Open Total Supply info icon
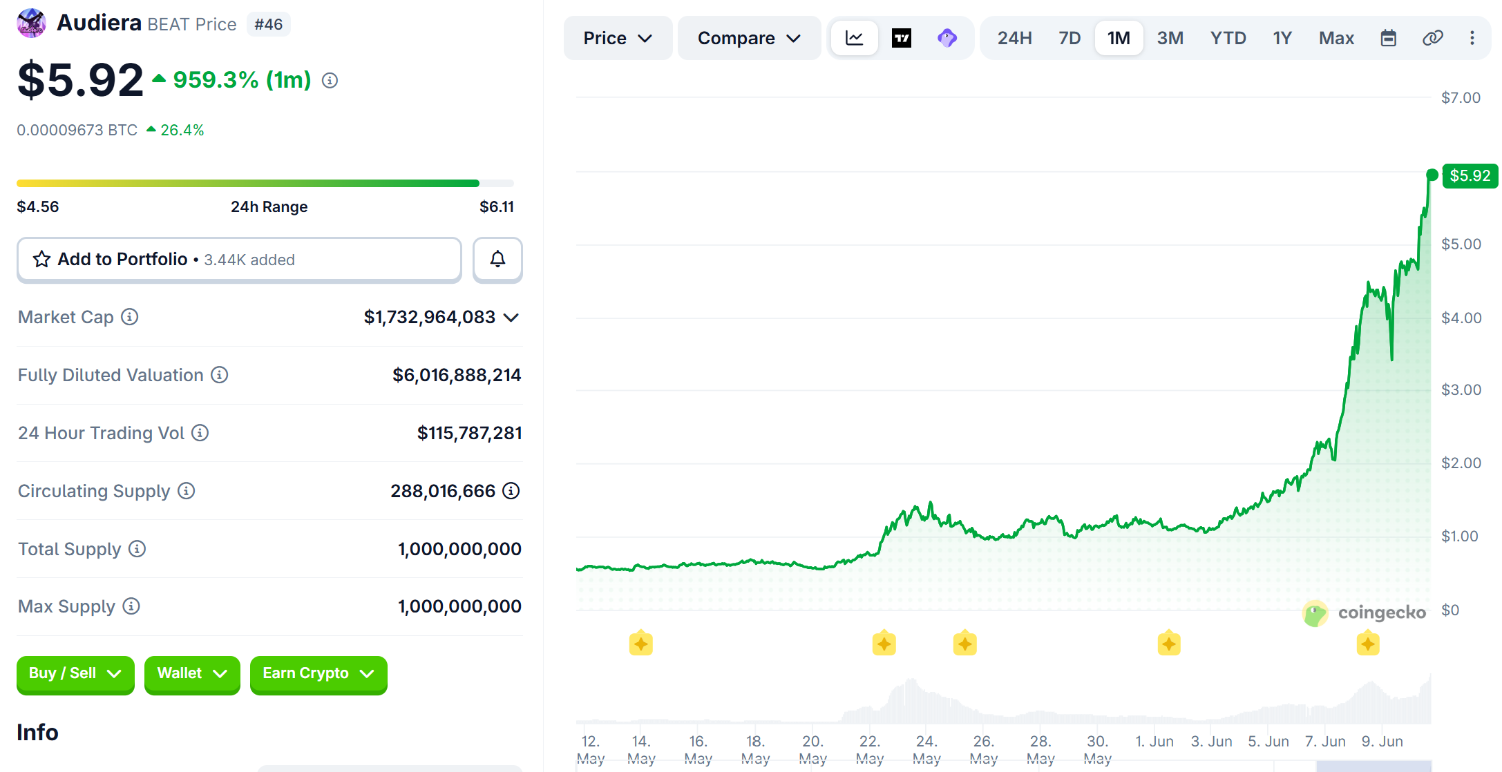 tap(137, 549)
